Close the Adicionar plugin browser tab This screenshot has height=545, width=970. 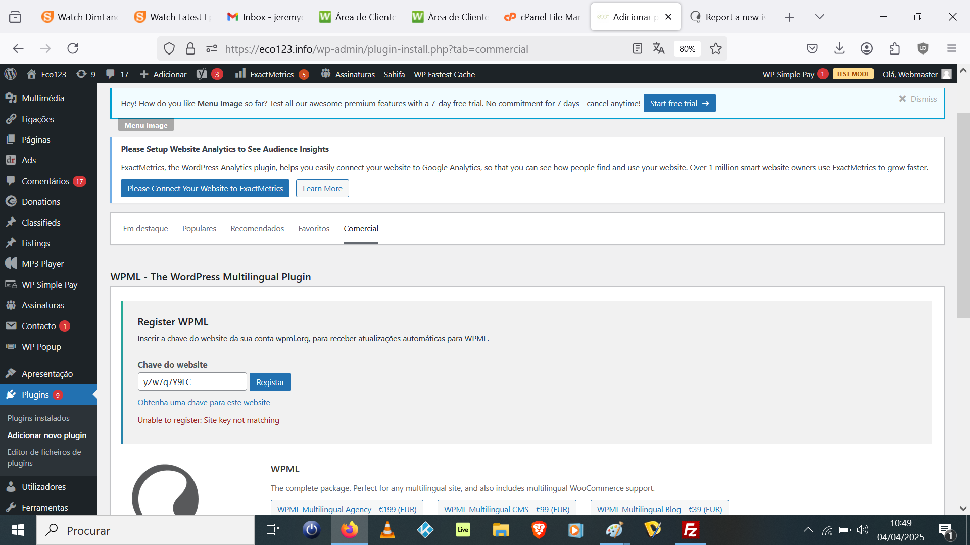pos(668,17)
